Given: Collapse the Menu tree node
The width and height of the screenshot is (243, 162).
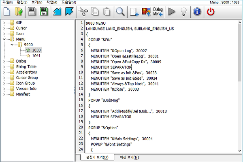Looking at the screenshot, I should click(4, 39).
